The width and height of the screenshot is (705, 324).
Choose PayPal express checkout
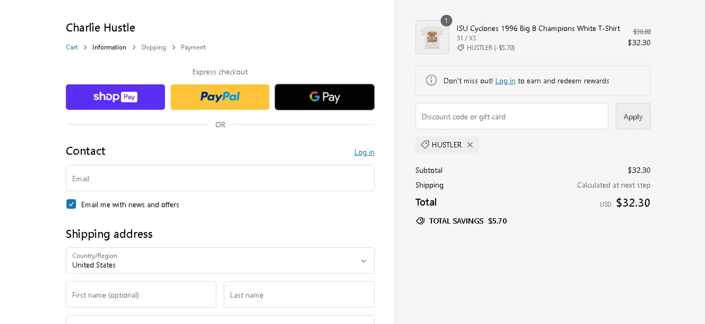click(220, 97)
